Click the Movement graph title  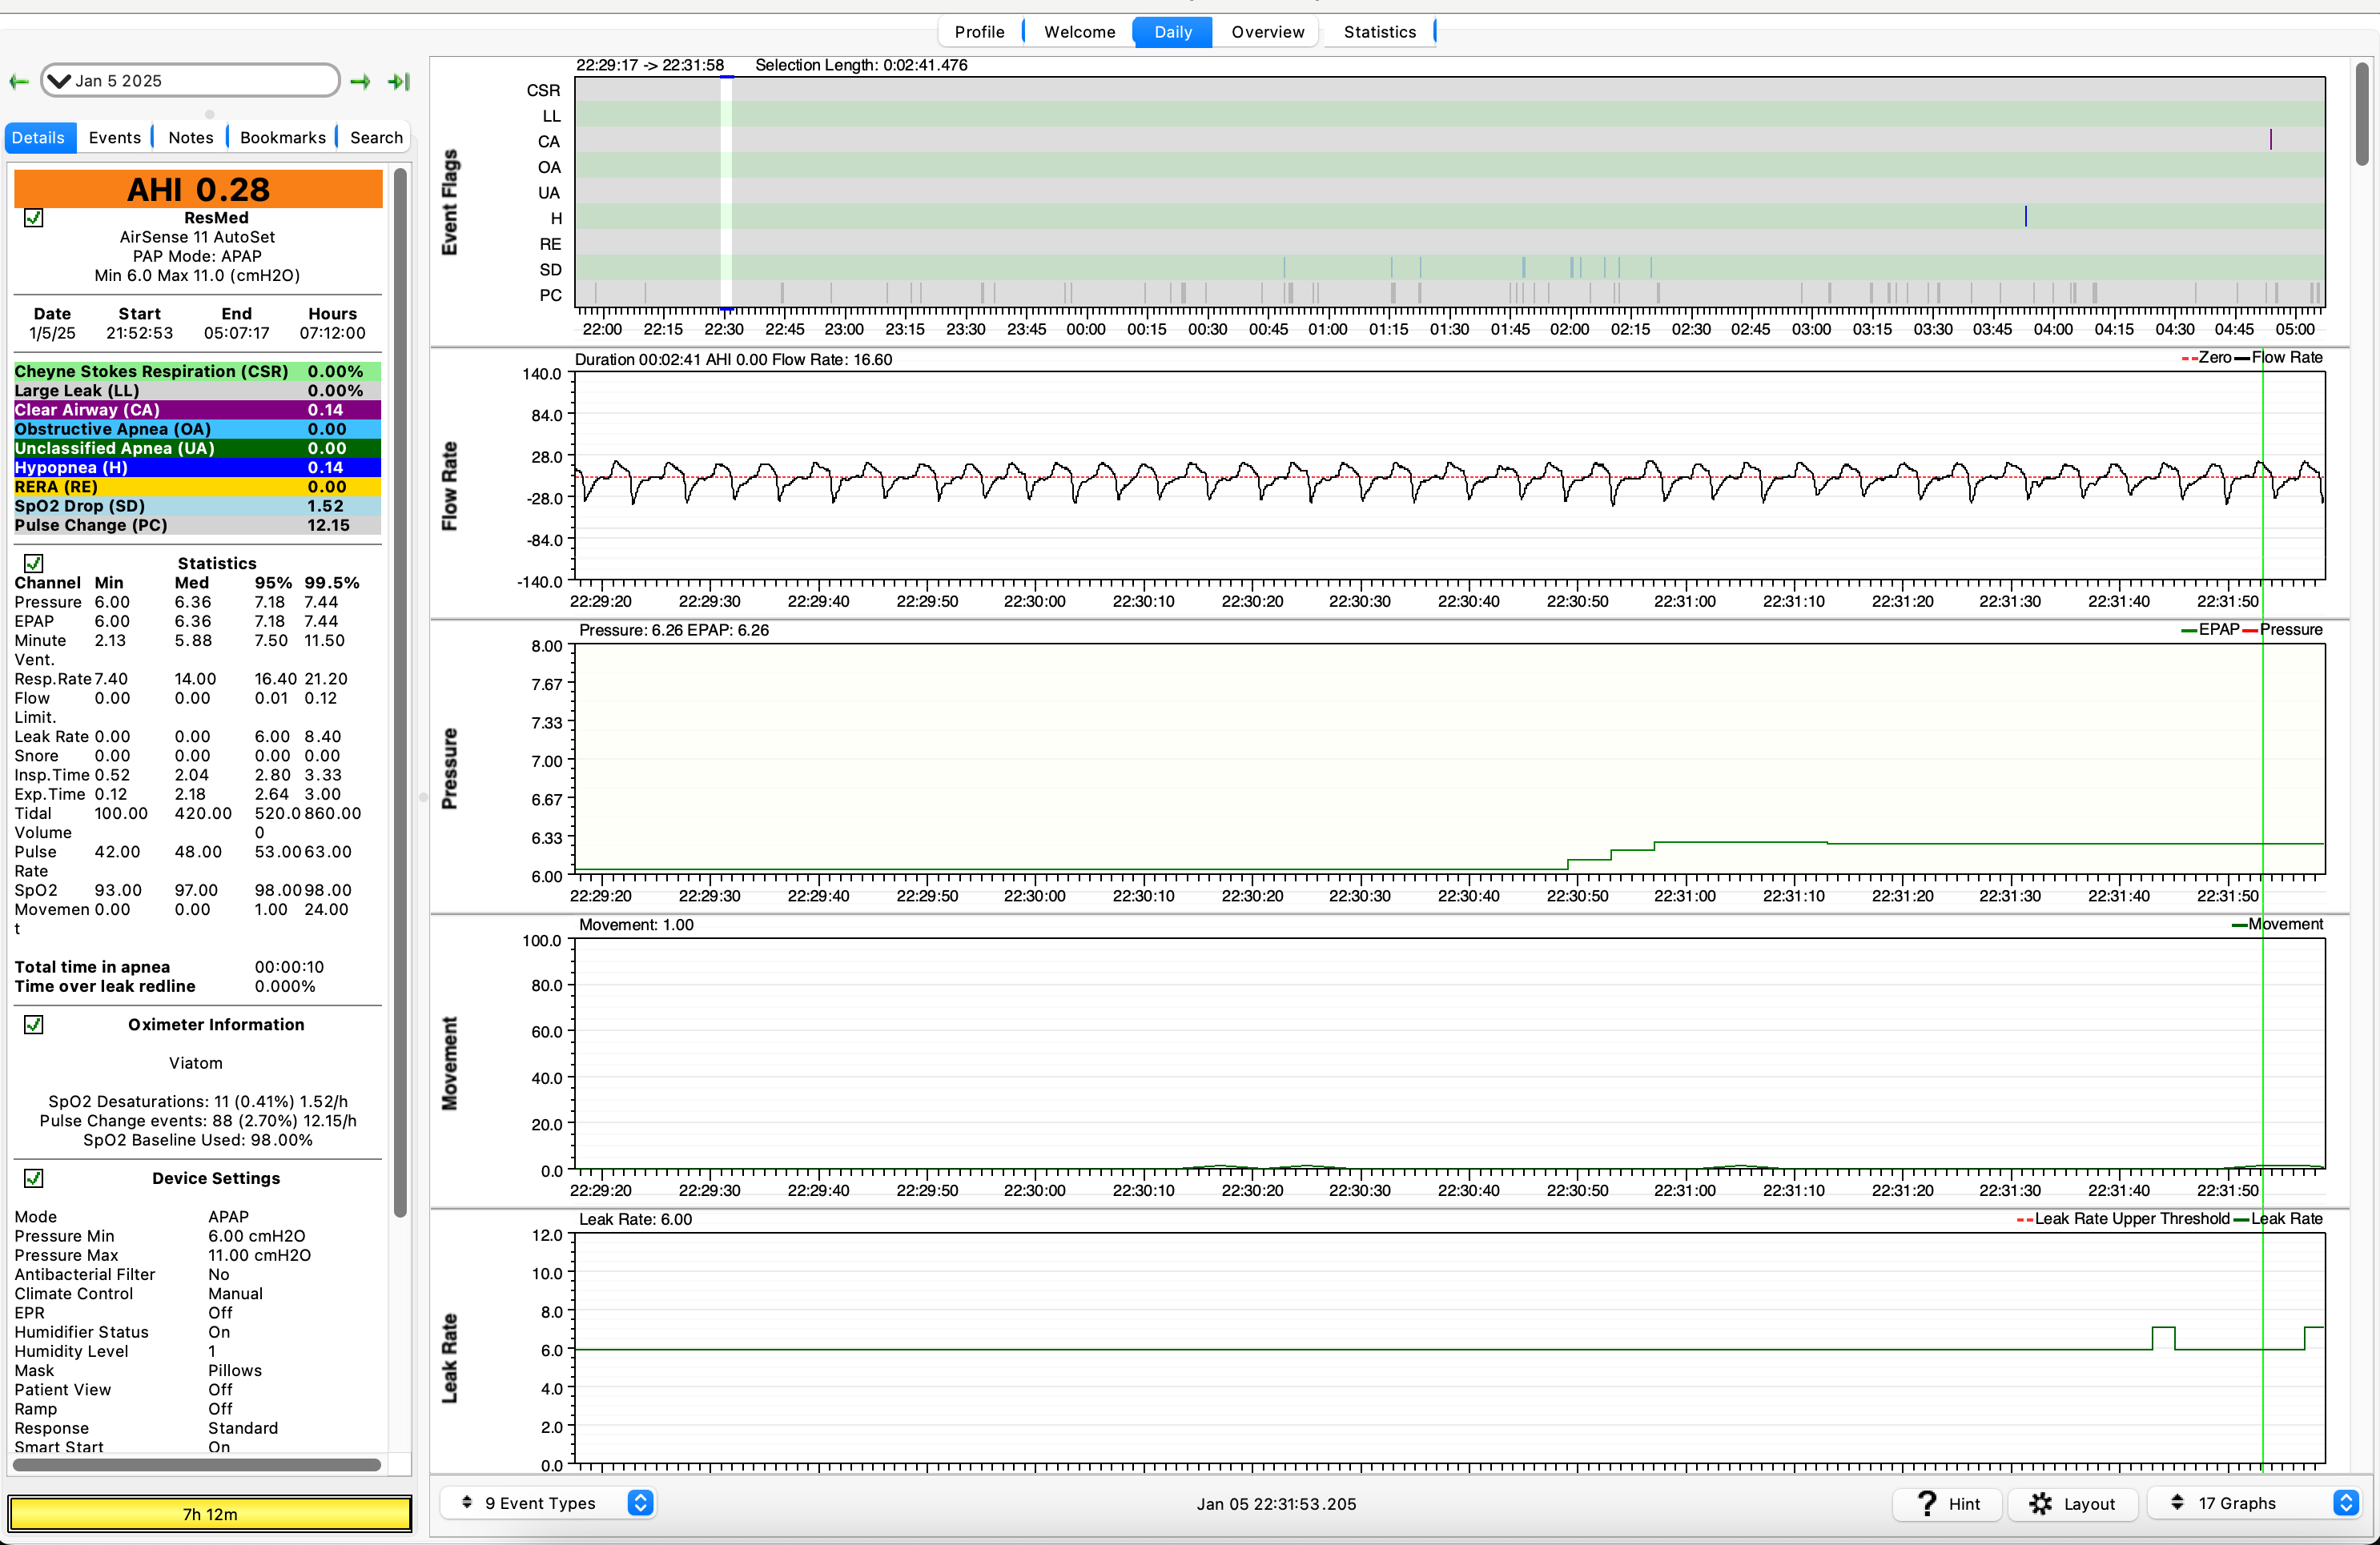pyautogui.click(x=450, y=1063)
